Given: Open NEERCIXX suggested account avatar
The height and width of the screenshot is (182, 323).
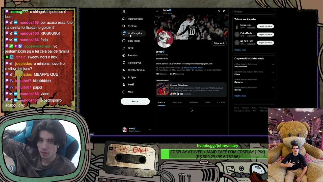Looking at the screenshot, I should [x=237, y=43].
